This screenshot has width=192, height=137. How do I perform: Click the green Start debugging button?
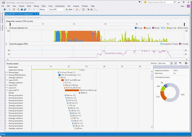(69, 10)
